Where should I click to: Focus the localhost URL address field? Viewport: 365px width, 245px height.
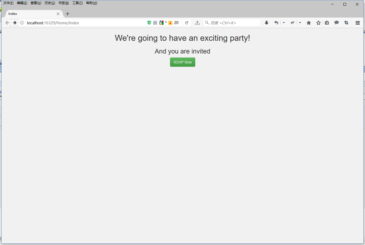[x=86, y=23]
